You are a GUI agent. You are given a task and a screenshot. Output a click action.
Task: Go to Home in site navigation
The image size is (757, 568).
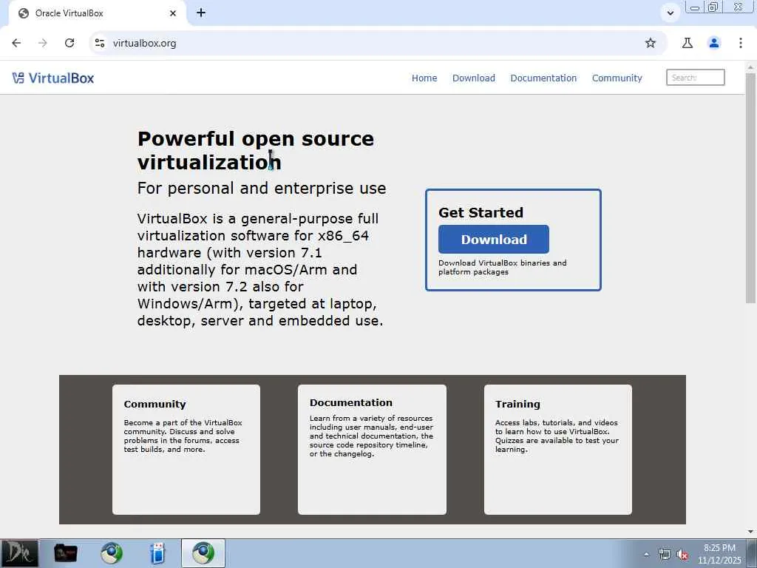click(x=424, y=78)
